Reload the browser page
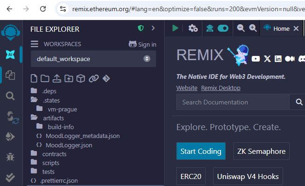This screenshot has width=305, height=186. [43, 9]
